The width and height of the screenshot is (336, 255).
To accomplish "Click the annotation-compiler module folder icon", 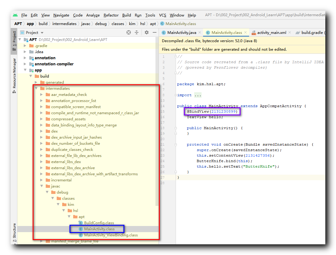I will 31,64.
